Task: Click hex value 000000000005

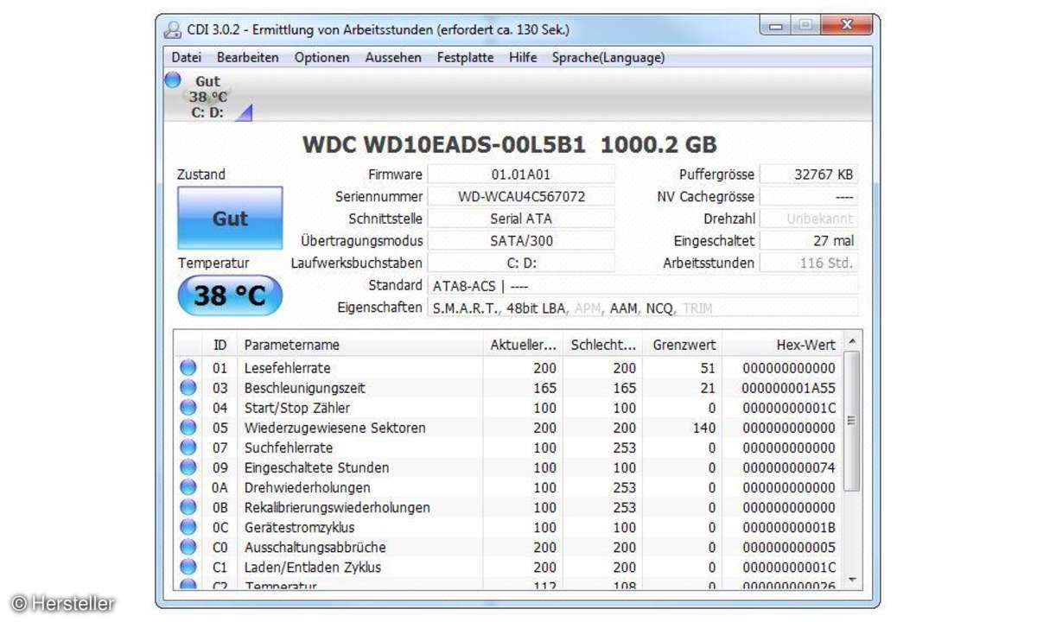Action: click(x=789, y=547)
